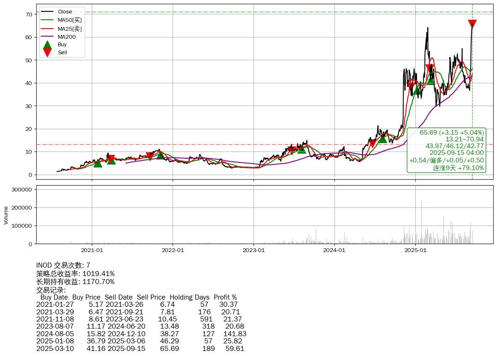497x356 pixels.
Task: Click the red Sell marker at the latest price peak
Action: tap(472, 24)
